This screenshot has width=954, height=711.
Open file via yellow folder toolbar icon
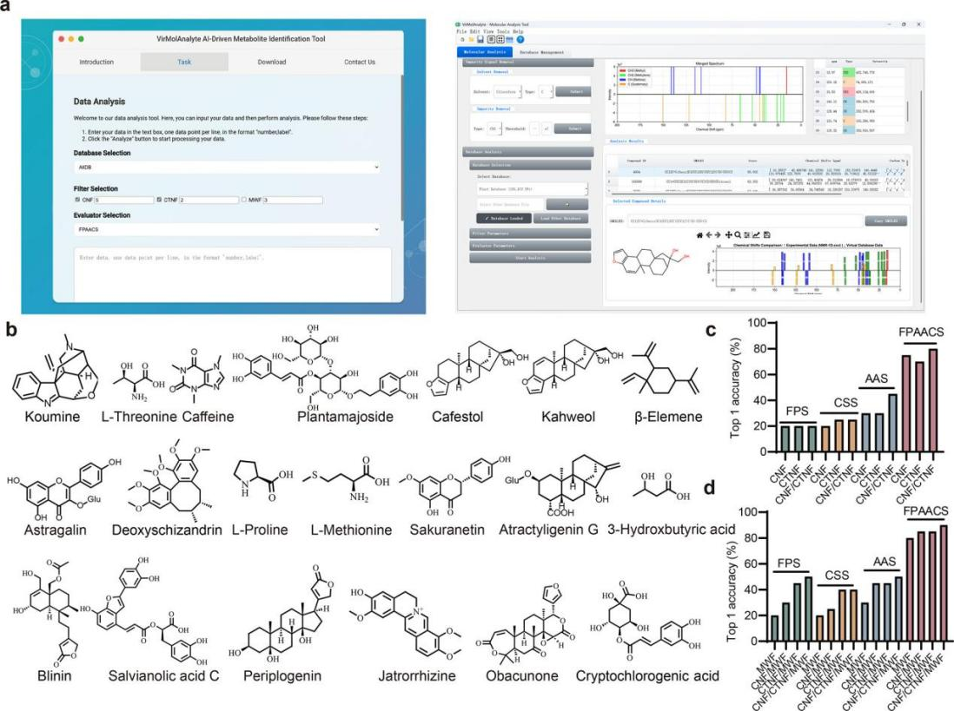pyautogui.click(x=469, y=39)
